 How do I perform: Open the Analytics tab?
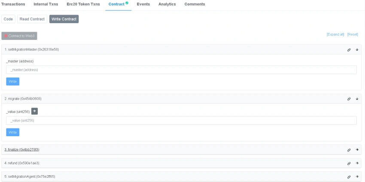tap(167, 4)
